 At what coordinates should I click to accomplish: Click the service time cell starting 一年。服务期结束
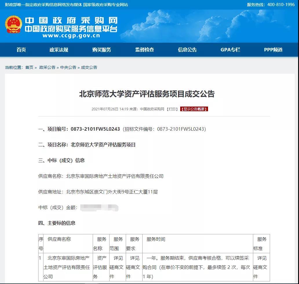click(198, 267)
